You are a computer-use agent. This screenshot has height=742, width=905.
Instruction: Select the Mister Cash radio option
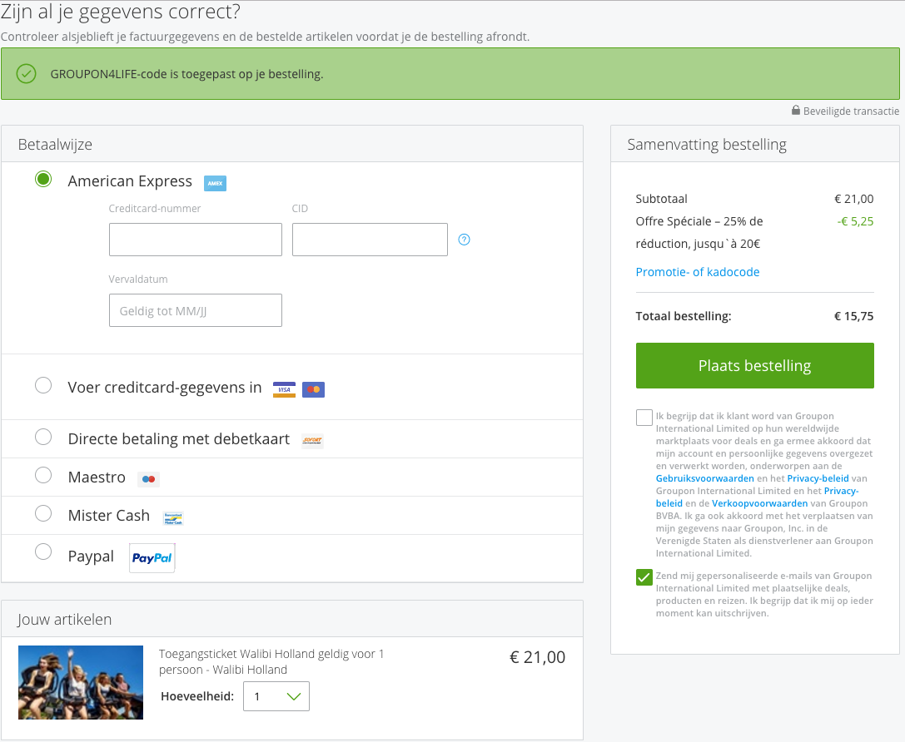point(43,513)
